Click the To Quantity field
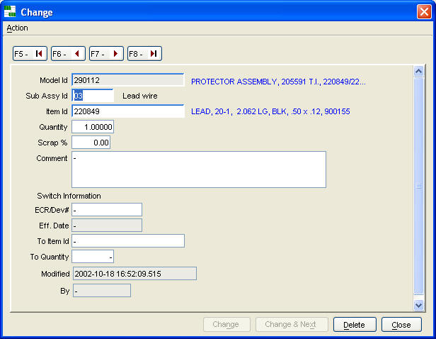The image size is (436, 339). (x=93, y=257)
